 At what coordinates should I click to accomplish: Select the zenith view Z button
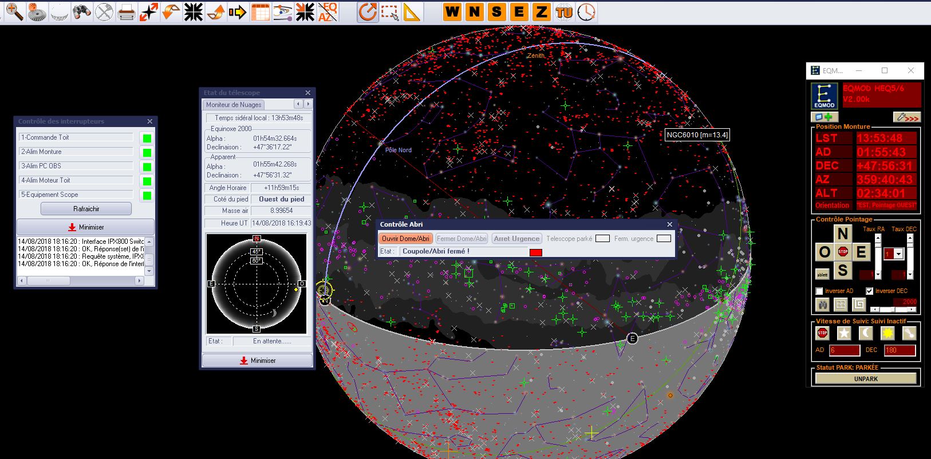tap(541, 11)
